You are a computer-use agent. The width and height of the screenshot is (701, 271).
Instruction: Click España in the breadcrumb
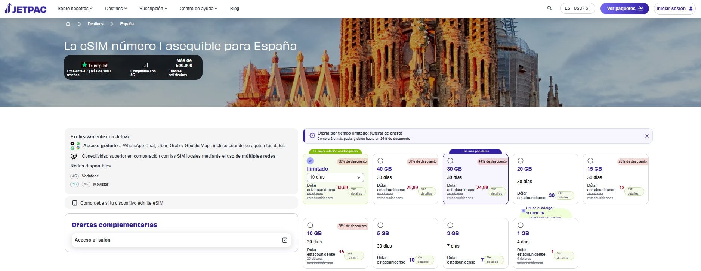127,24
